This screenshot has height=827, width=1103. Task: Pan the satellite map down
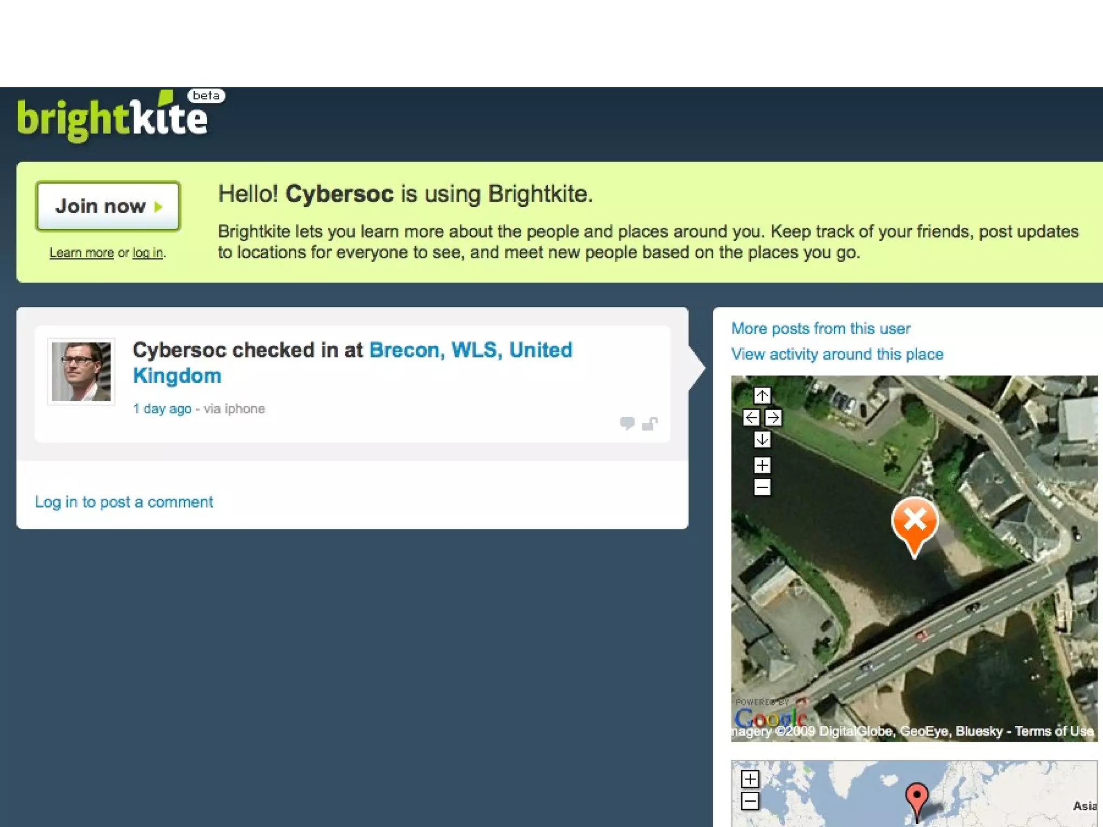[x=762, y=440]
